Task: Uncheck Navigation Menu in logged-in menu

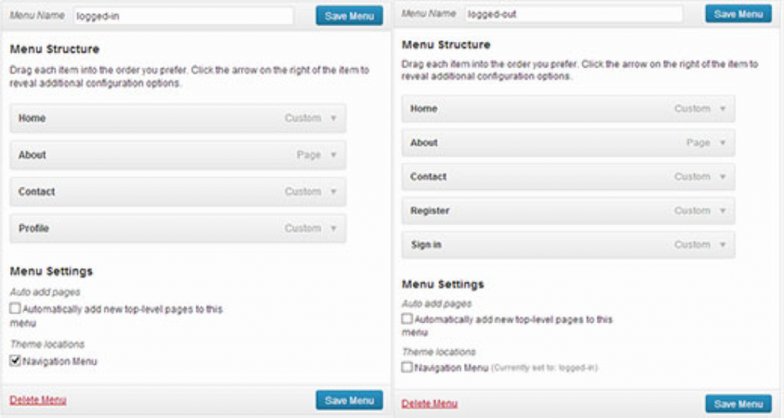Action: 15,361
